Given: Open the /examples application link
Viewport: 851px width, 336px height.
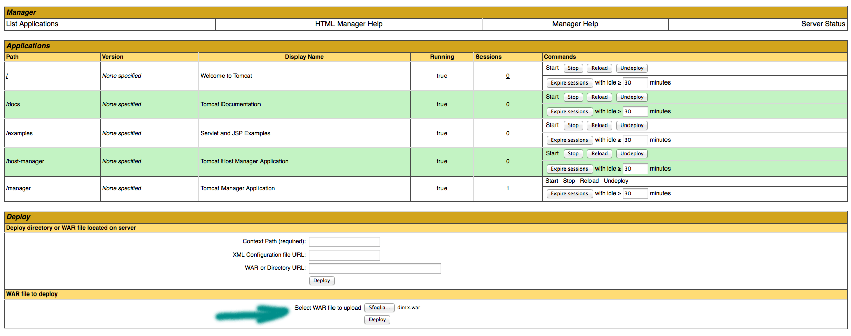Looking at the screenshot, I should pos(19,133).
